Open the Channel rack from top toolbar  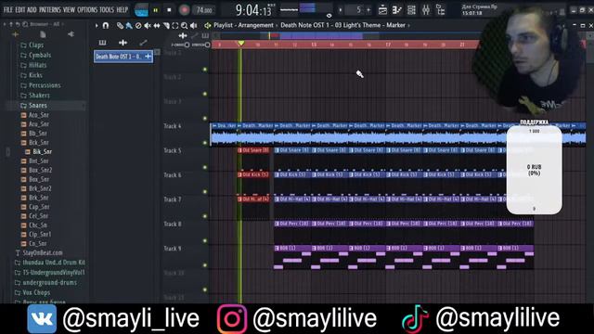coord(411,10)
